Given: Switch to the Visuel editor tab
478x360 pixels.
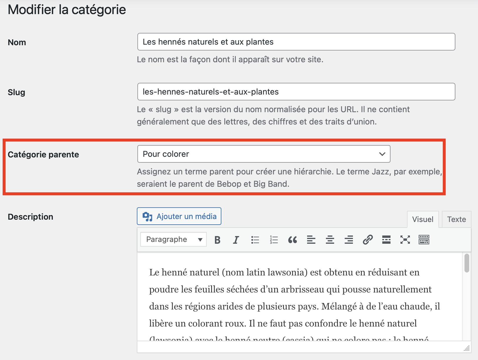Looking at the screenshot, I should click(423, 219).
